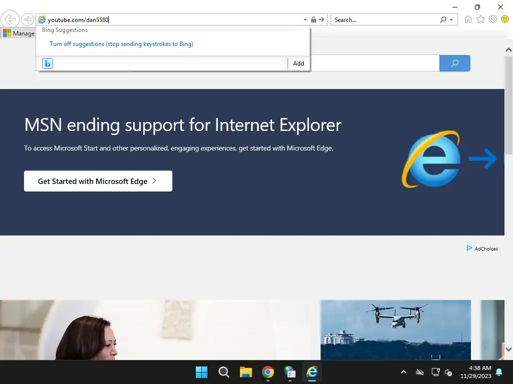Open Google Chrome from taskbar
This screenshot has width=513, height=384.
(x=268, y=372)
